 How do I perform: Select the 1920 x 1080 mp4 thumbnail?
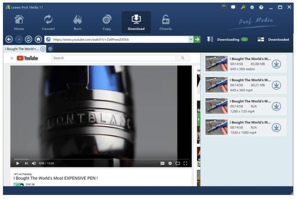[217, 127]
